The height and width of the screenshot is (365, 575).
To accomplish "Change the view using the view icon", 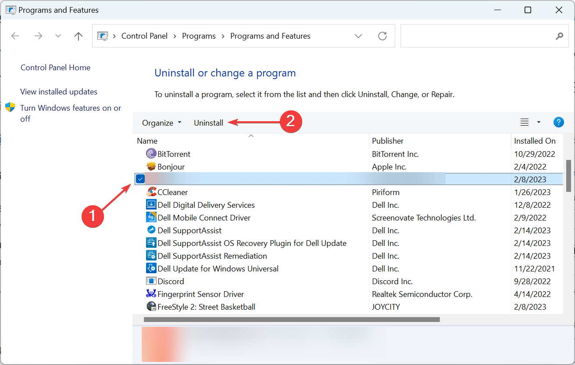I will coord(525,123).
